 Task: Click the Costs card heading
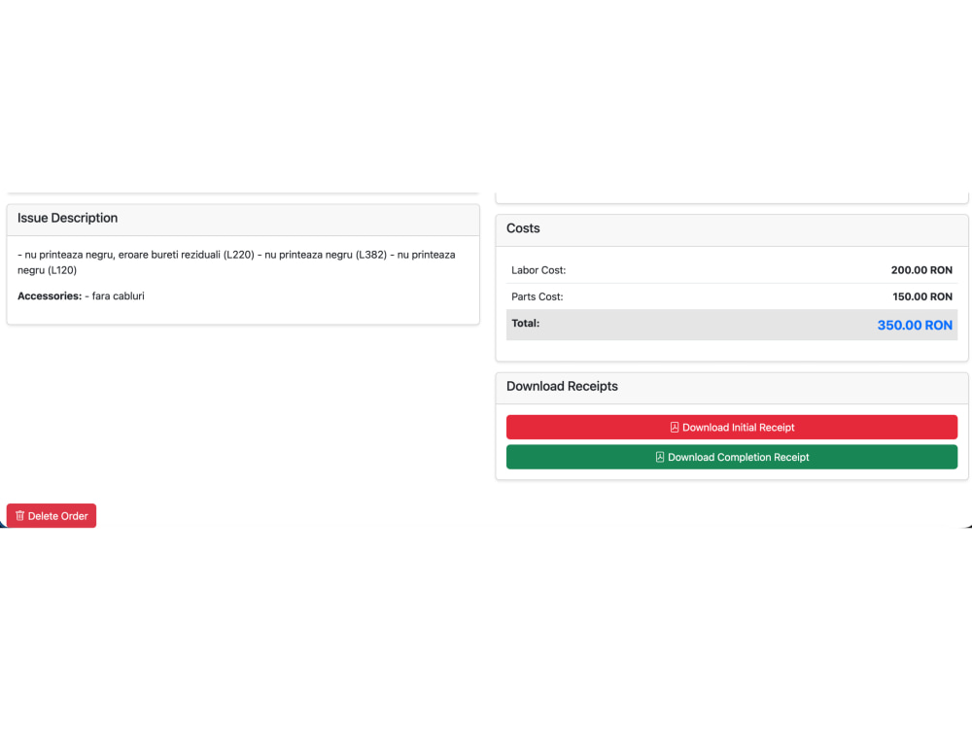(x=523, y=228)
